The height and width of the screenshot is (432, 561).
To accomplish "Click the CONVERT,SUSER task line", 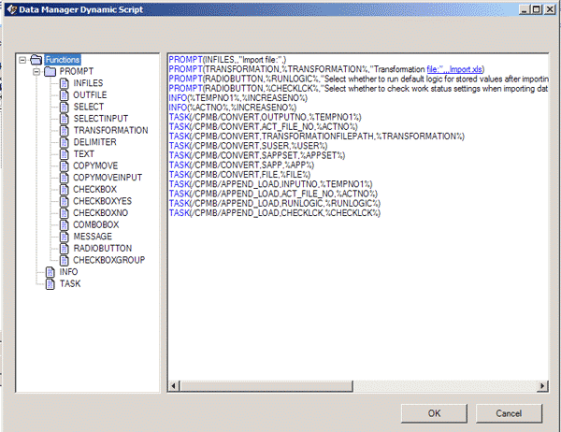I will tap(248, 146).
